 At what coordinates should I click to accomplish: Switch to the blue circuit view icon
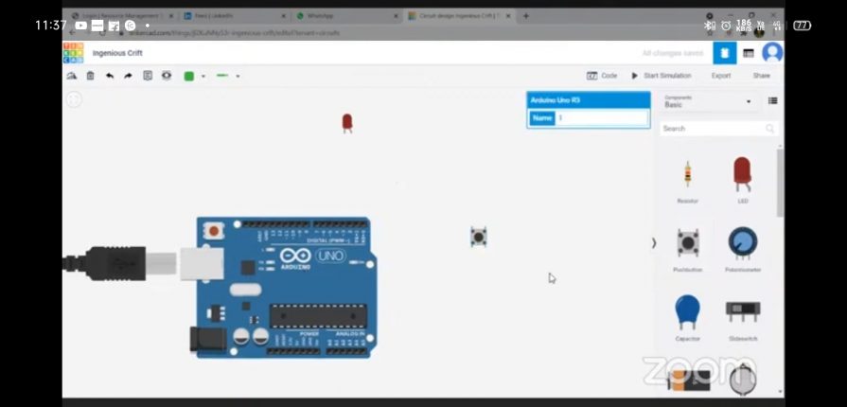[x=724, y=53]
